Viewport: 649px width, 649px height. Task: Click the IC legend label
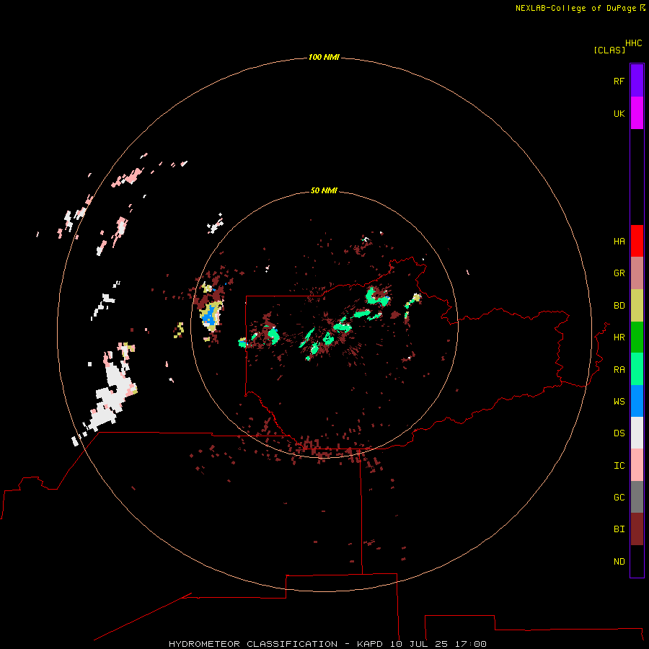(619, 466)
